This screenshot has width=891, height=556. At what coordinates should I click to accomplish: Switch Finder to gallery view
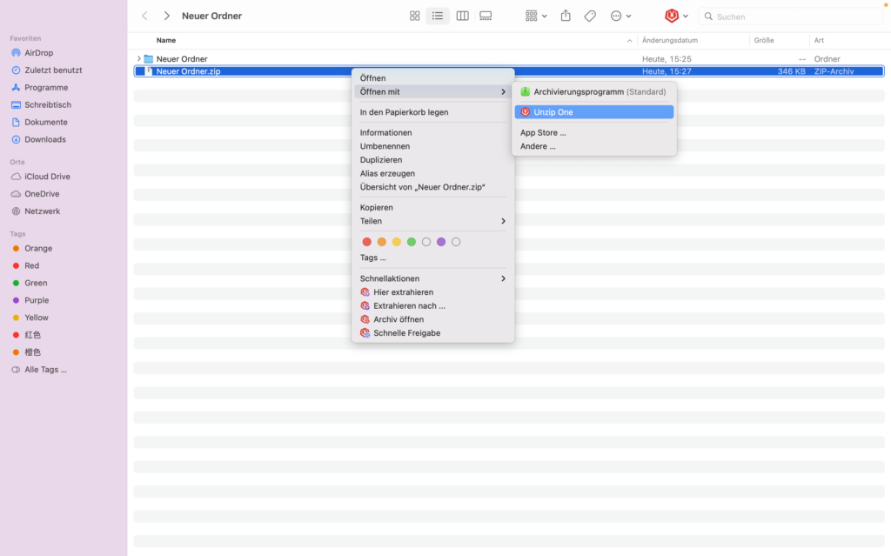point(486,16)
